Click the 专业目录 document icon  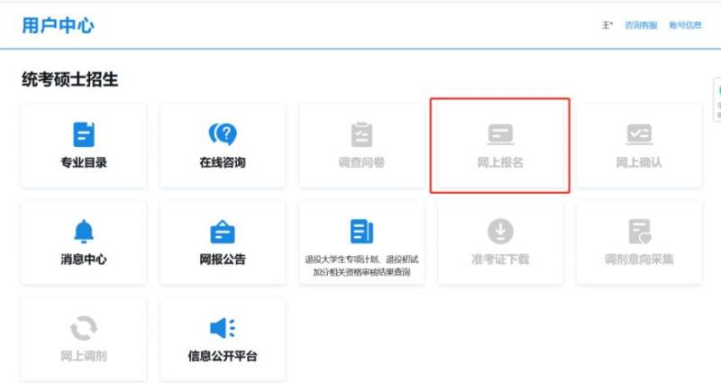[x=84, y=134]
